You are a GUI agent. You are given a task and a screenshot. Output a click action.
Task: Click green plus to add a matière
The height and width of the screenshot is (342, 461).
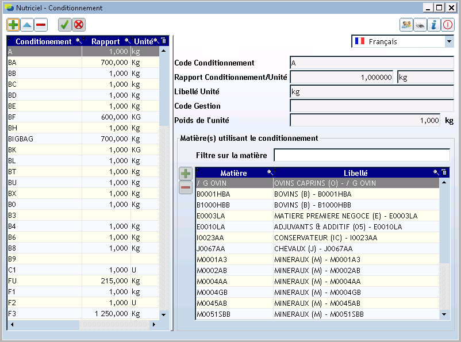point(186,174)
